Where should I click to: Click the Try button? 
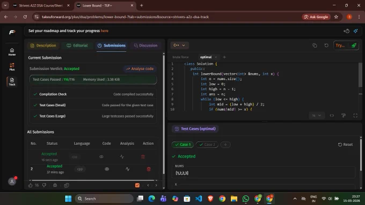[340, 46]
